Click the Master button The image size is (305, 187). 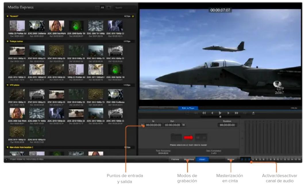(231, 159)
